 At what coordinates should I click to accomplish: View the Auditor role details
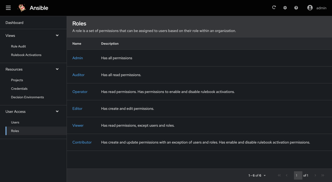pyautogui.click(x=78, y=75)
